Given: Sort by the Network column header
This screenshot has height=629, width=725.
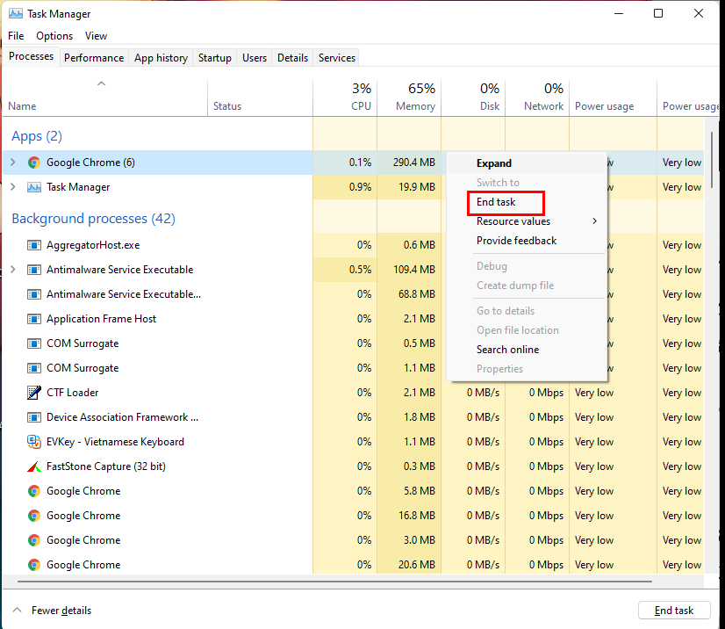Looking at the screenshot, I should click(537, 97).
